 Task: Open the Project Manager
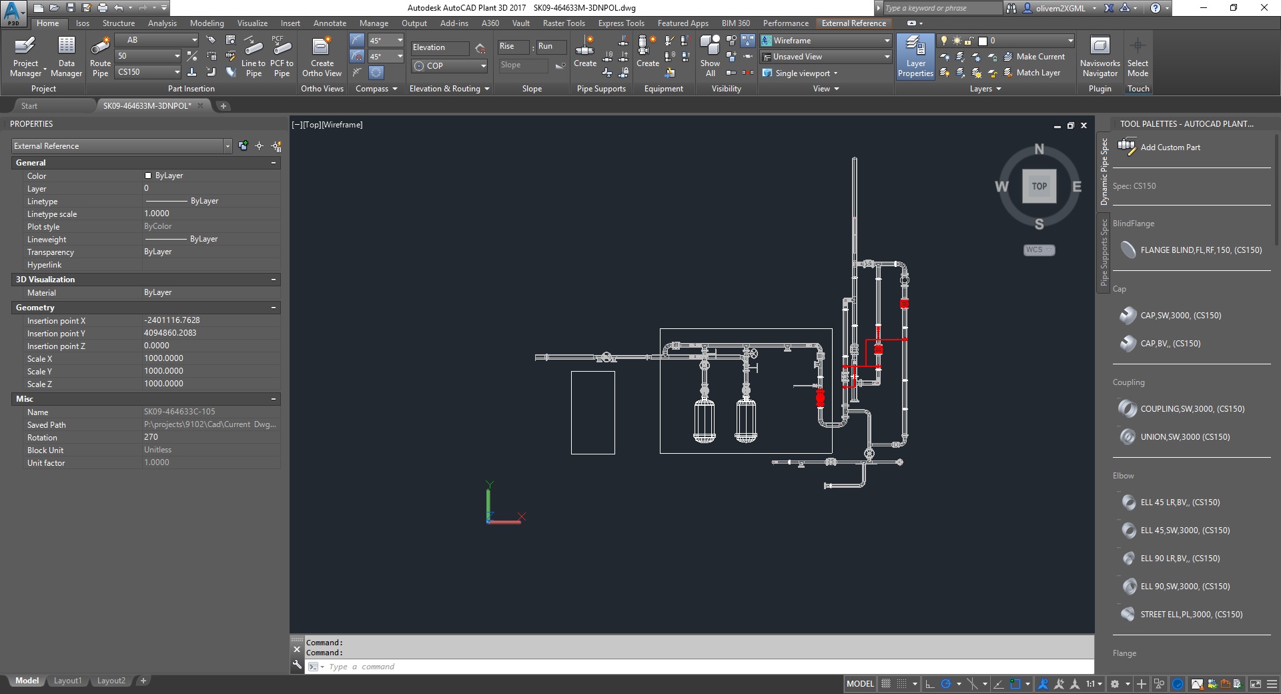pyautogui.click(x=26, y=56)
